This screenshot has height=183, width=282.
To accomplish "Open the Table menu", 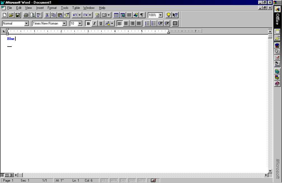I will click(x=76, y=8).
